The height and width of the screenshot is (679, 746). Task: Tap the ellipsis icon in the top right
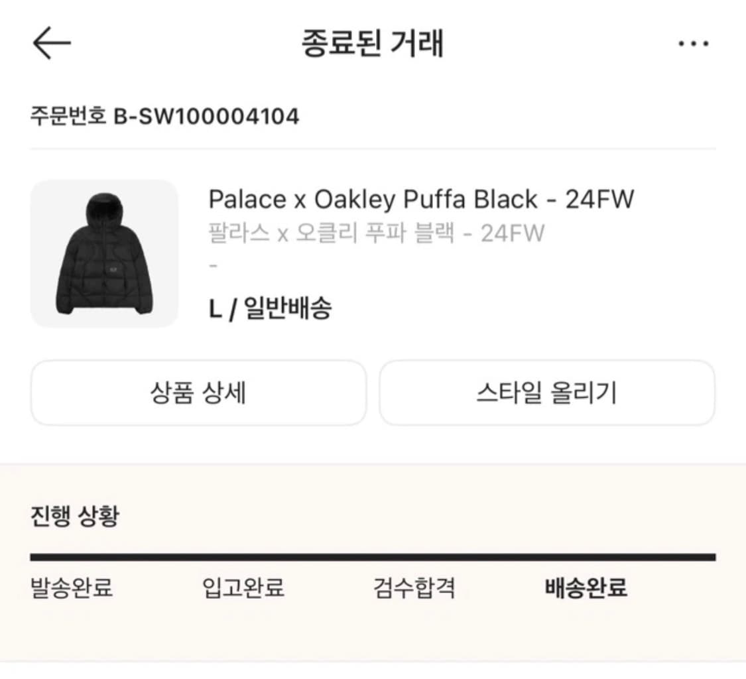click(x=694, y=42)
